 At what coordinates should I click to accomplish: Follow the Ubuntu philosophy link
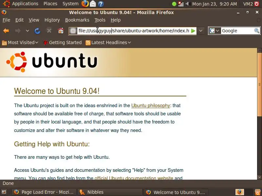[151, 106]
